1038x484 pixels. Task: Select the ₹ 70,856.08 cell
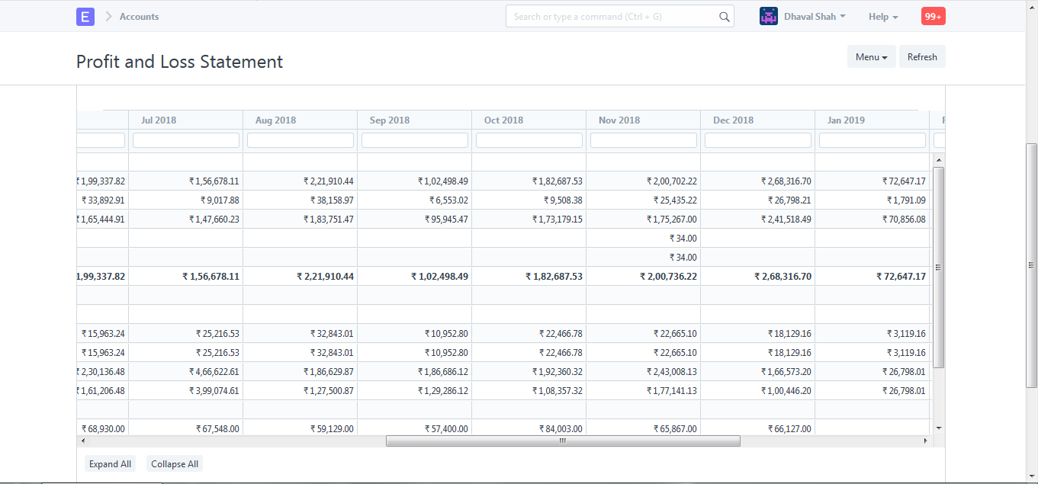coord(872,220)
